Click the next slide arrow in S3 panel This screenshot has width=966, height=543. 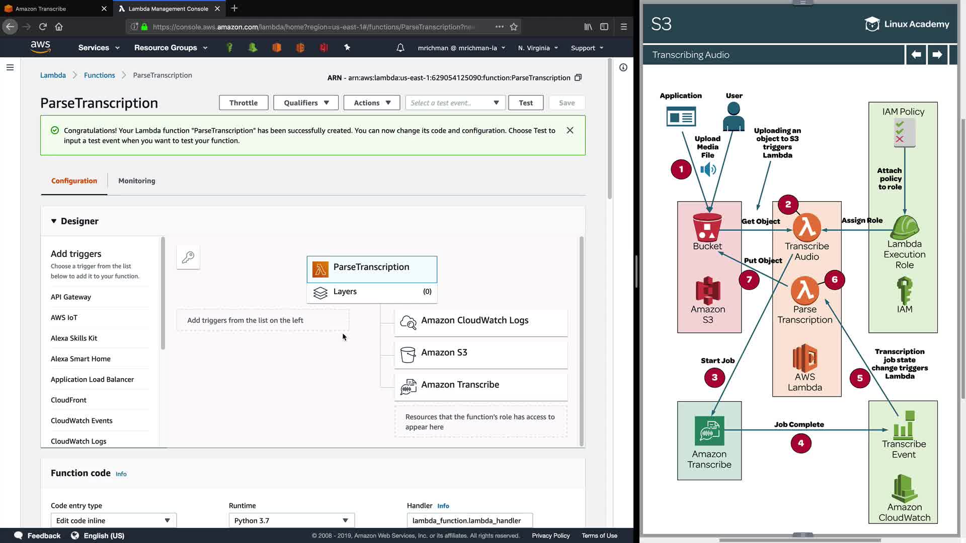pyautogui.click(x=937, y=55)
